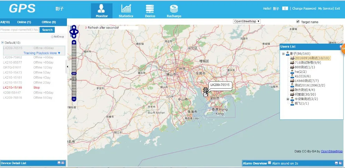This screenshot has width=345, height=168.
Task: Click the KLCC user icon
Action: [292, 76]
